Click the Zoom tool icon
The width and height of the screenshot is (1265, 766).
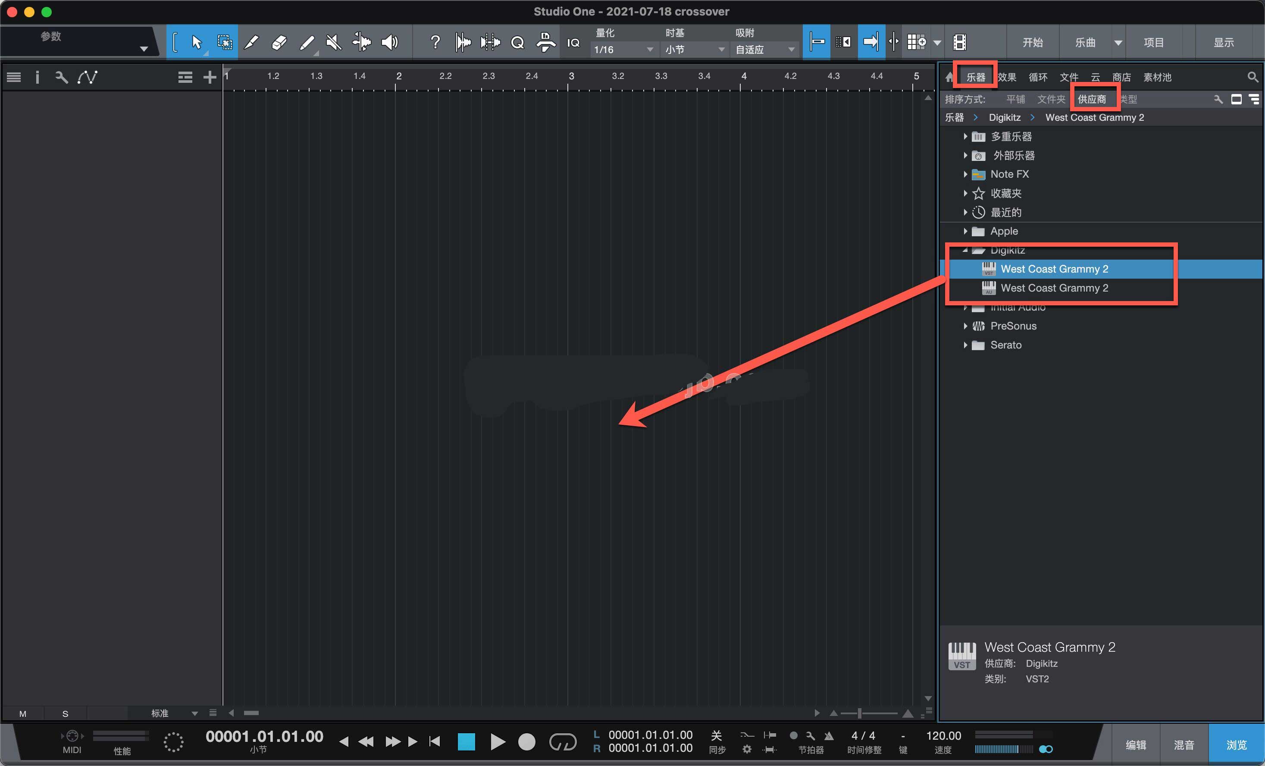click(x=518, y=43)
